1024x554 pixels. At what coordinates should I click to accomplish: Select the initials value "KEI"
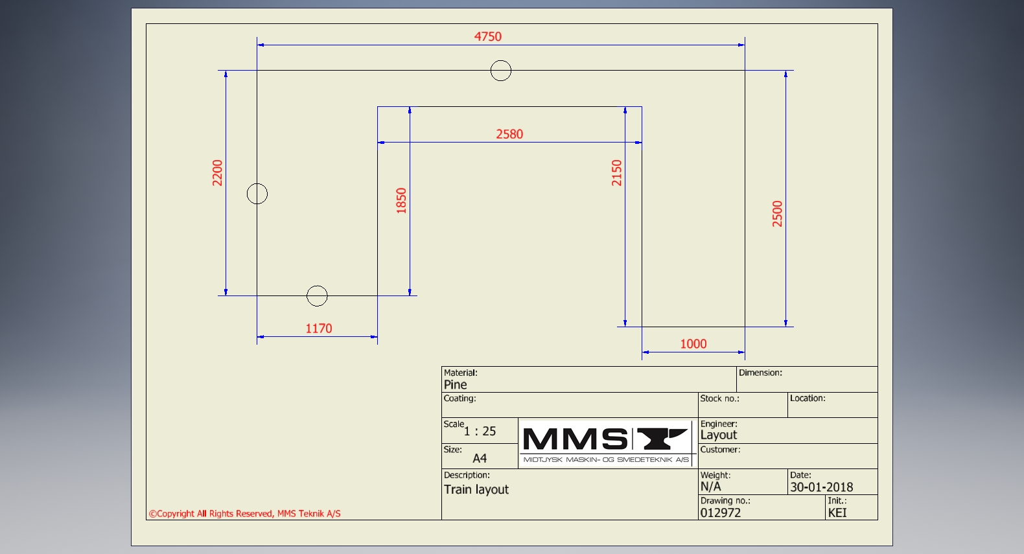point(837,513)
